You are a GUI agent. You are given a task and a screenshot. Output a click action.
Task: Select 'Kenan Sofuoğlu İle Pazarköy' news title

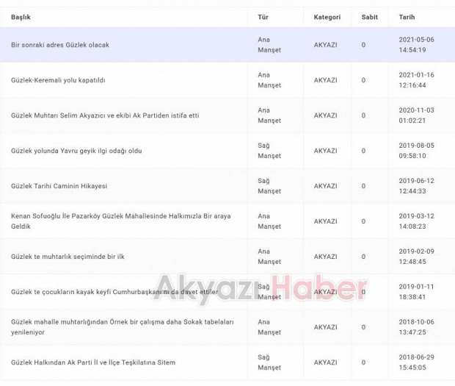click(120, 221)
